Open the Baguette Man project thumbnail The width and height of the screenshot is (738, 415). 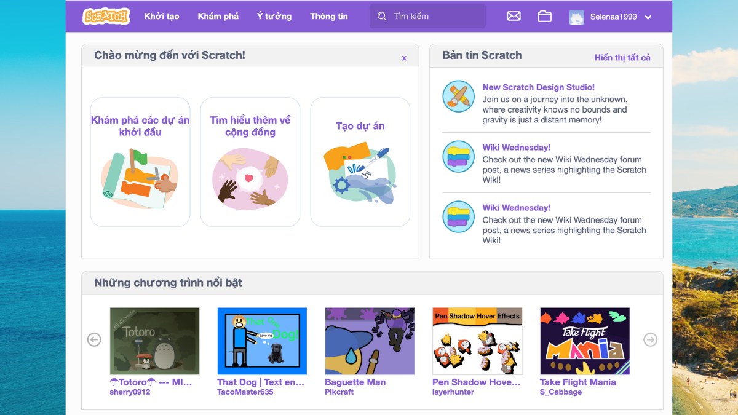(370, 341)
